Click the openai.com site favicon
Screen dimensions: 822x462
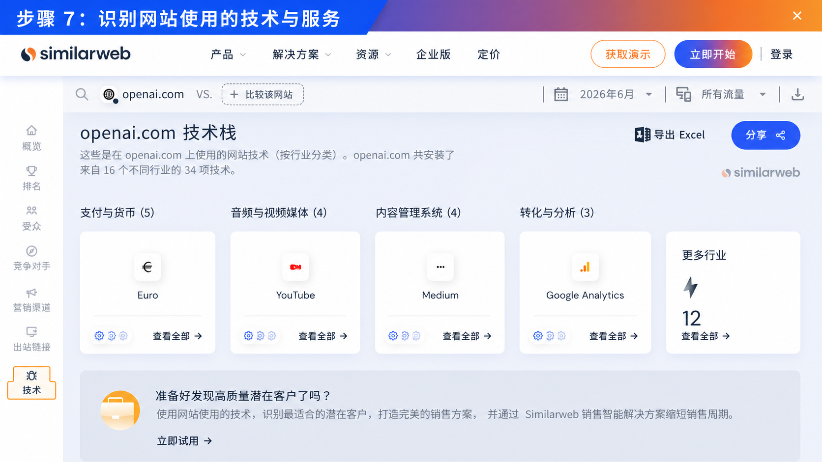(x=109, y=94)
